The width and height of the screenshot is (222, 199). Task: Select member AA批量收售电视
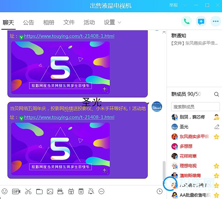tap(196, 195)
